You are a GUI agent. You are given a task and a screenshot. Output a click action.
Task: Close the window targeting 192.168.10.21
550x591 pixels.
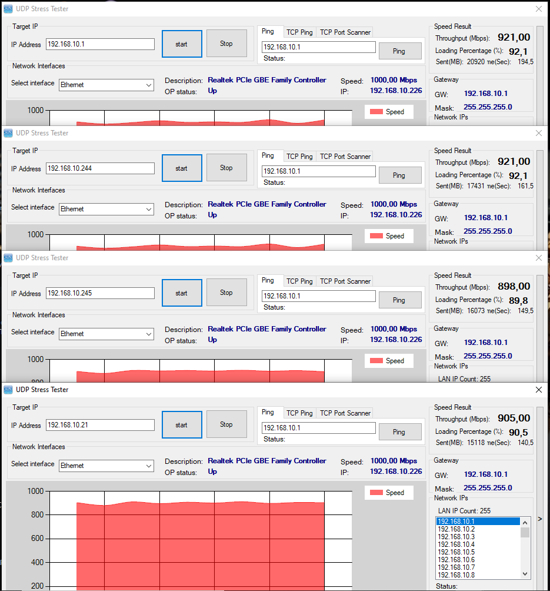pyautogui.click(x=539, y=389)
